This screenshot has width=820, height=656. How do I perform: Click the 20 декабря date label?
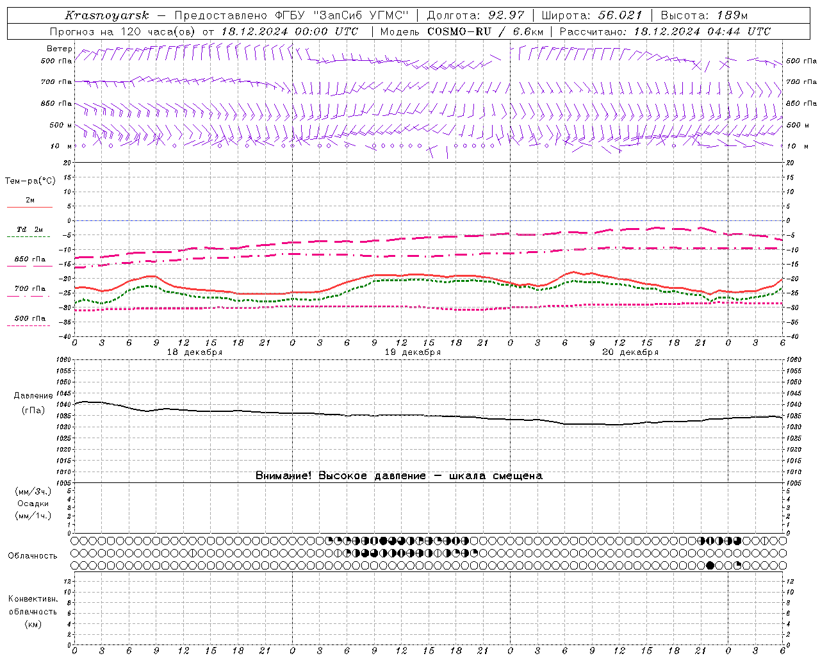pyautogui.click(x=630, y=352)
